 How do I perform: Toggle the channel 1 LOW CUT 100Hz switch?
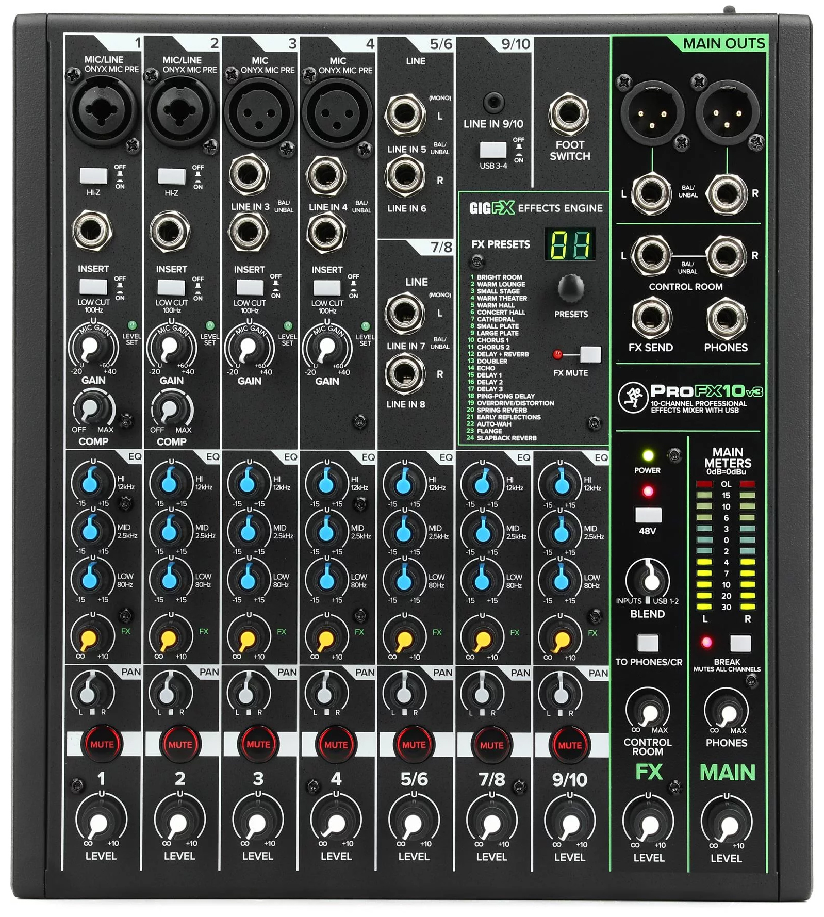pos(93,287)
